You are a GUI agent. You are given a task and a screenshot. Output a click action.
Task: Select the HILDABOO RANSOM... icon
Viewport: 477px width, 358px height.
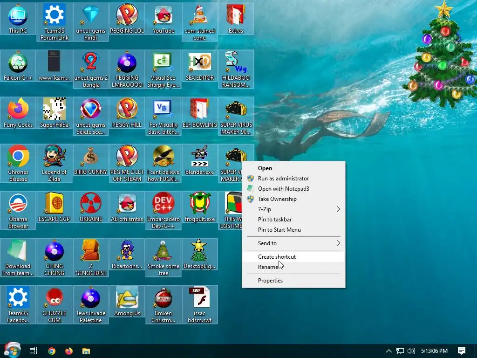[236, 69]
